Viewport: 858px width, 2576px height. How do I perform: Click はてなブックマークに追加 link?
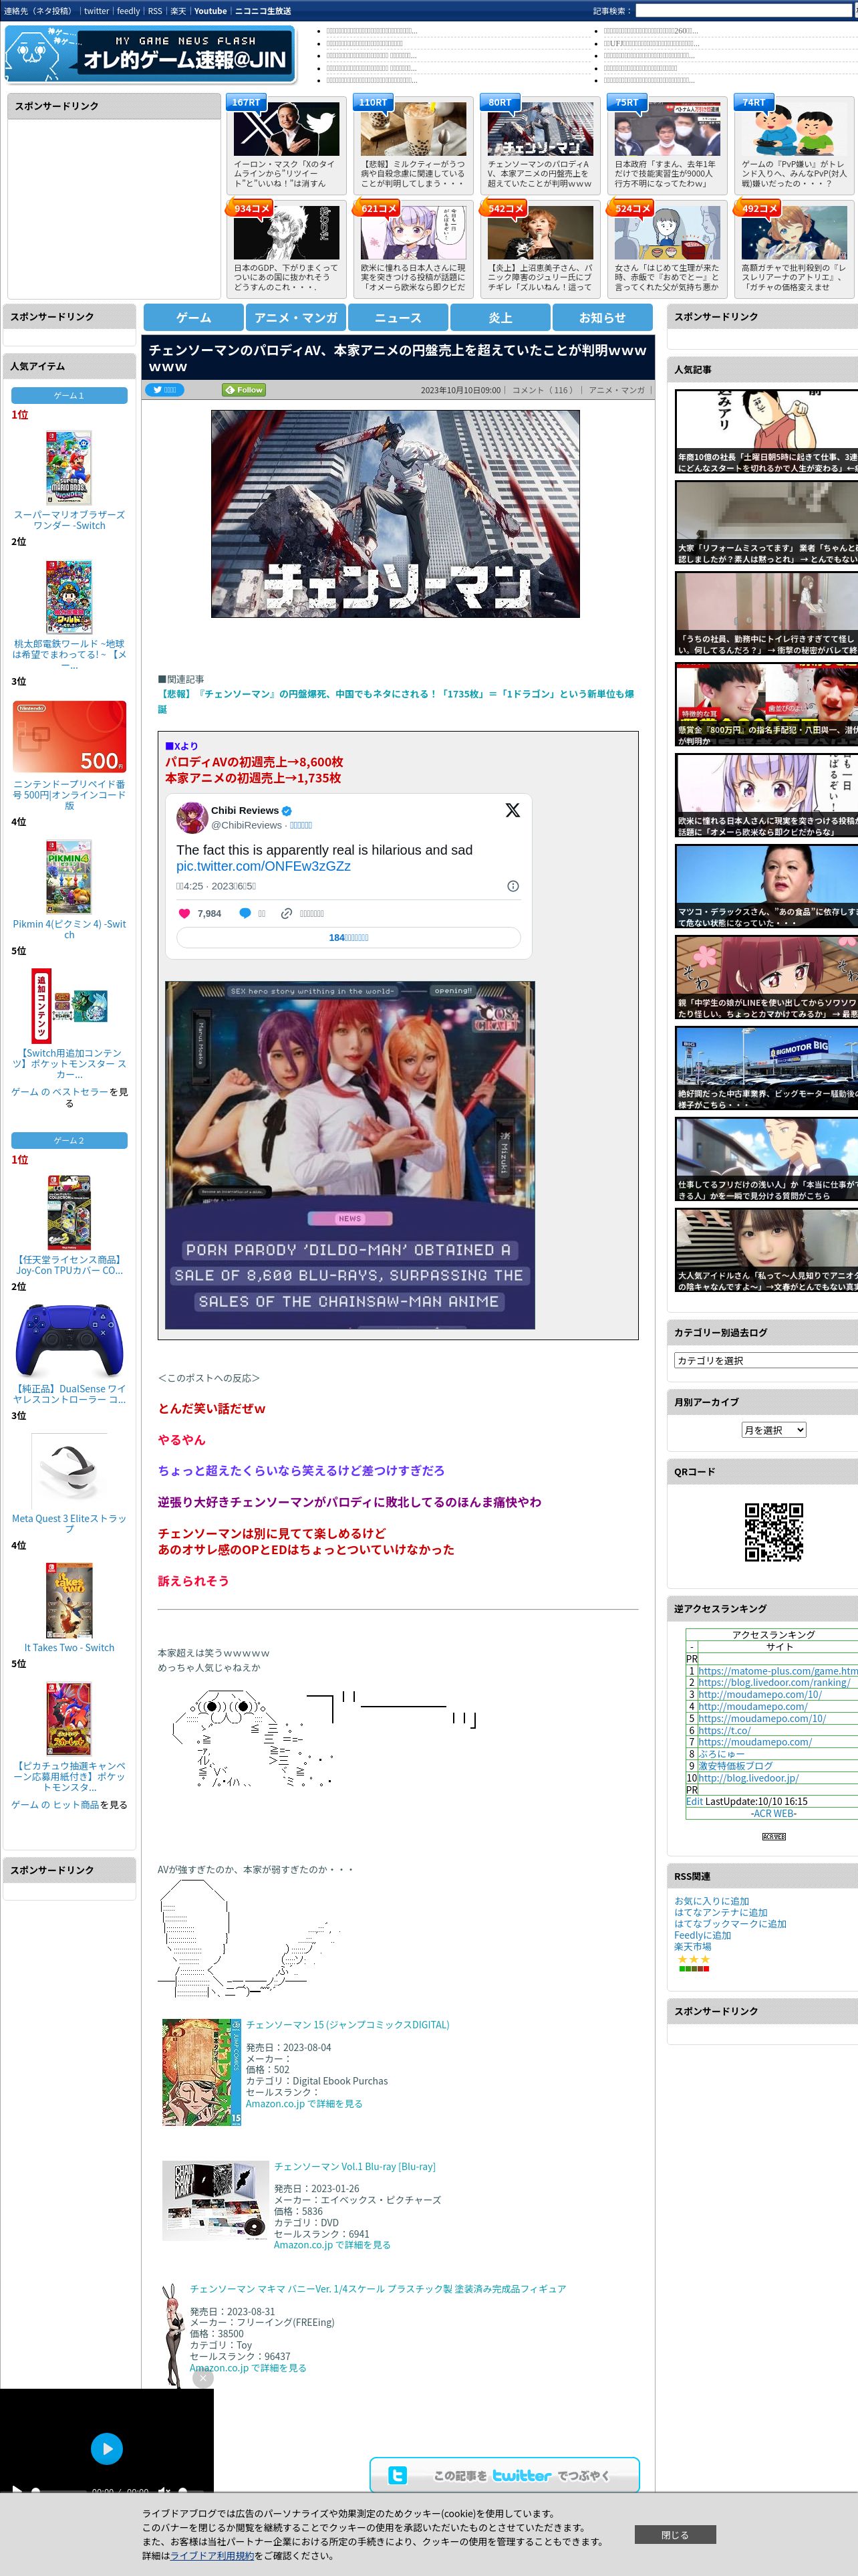click(x=730, y=1923)
